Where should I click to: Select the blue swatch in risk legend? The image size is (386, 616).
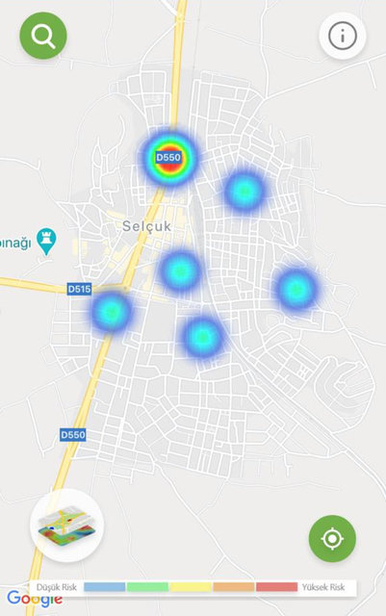pos(105,587)
